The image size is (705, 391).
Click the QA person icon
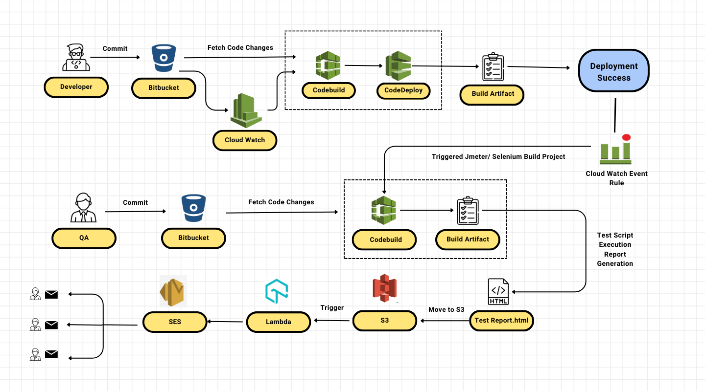(83, 208)
